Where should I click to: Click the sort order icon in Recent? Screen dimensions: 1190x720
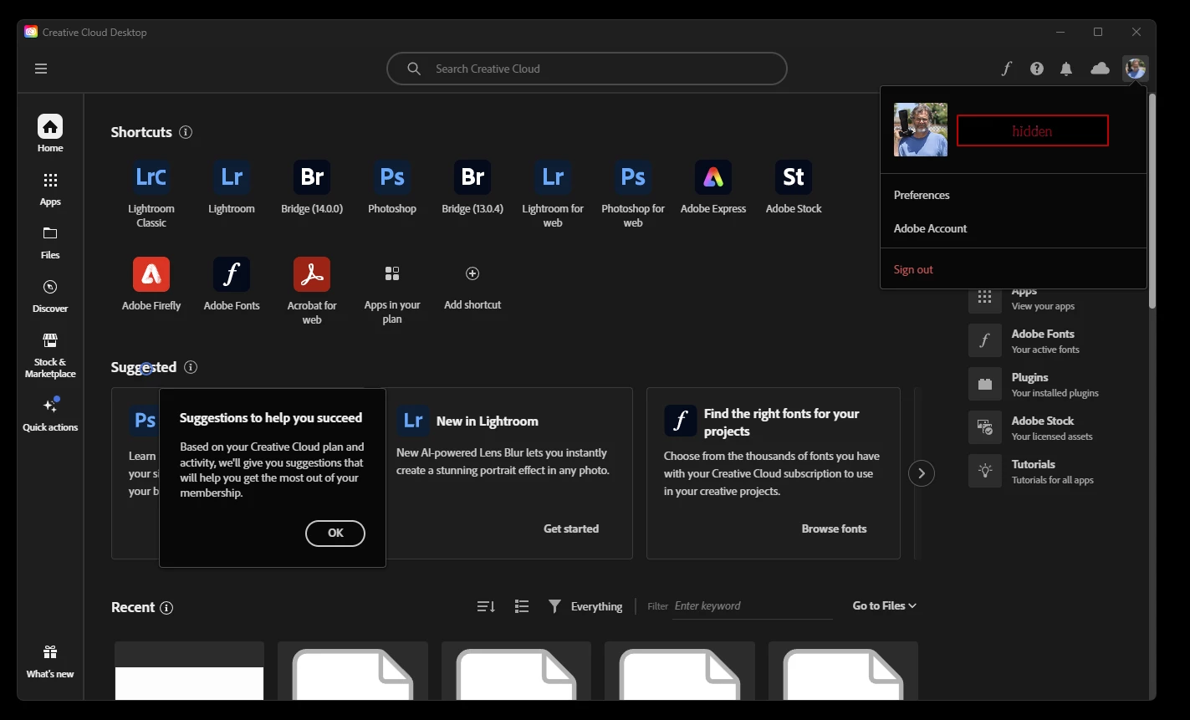(486, 606)
